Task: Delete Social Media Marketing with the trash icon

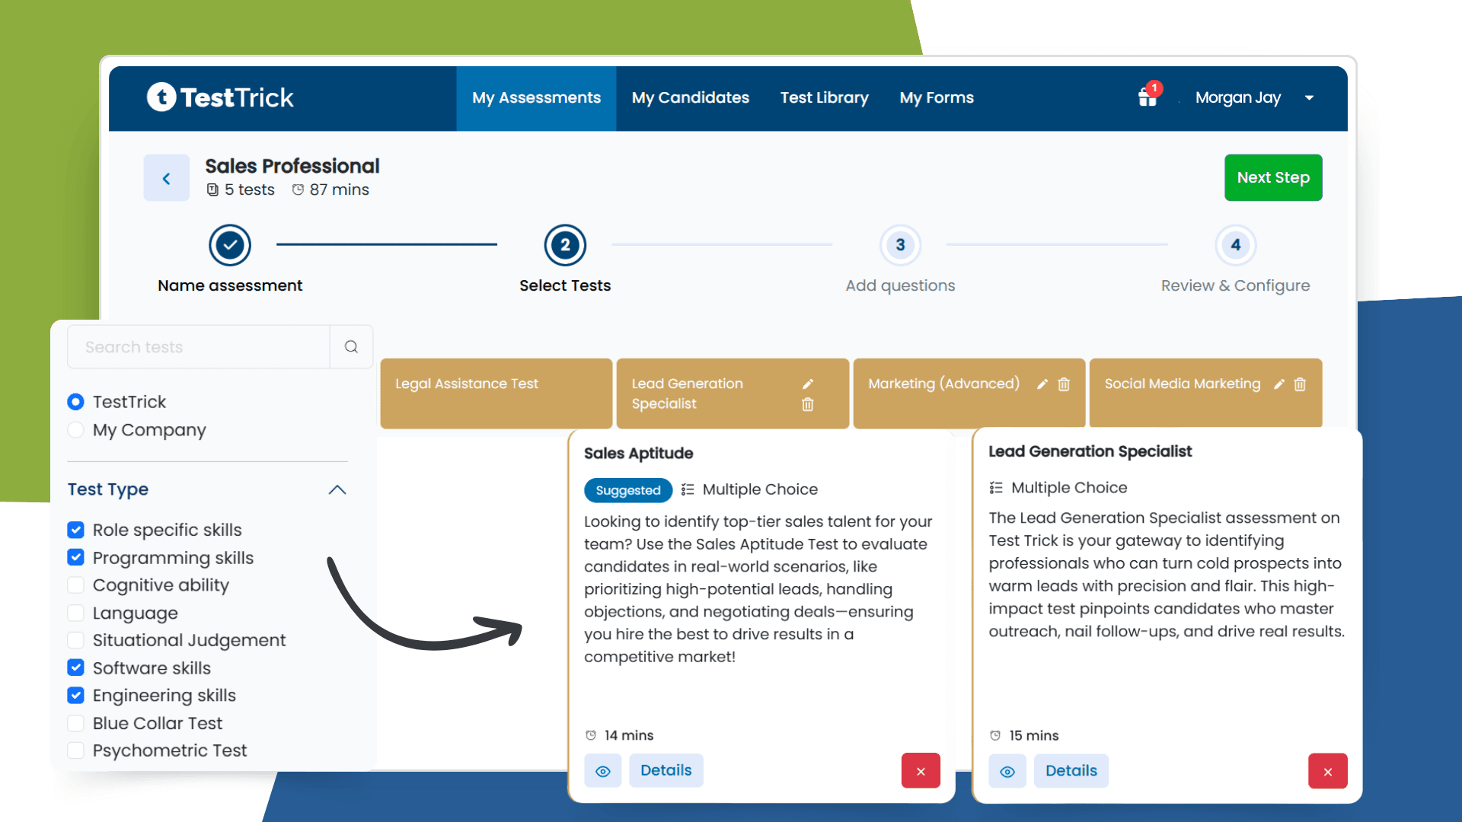Action: 1300,385
